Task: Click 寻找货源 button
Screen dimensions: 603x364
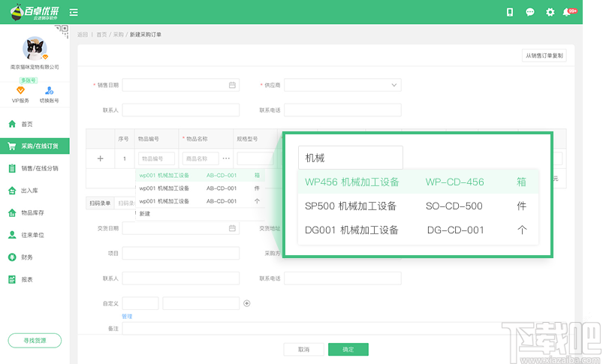Action: point(35,341)
